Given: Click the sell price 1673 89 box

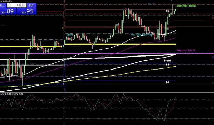Looking at the screenshot, I should click(x=8, y=11).
